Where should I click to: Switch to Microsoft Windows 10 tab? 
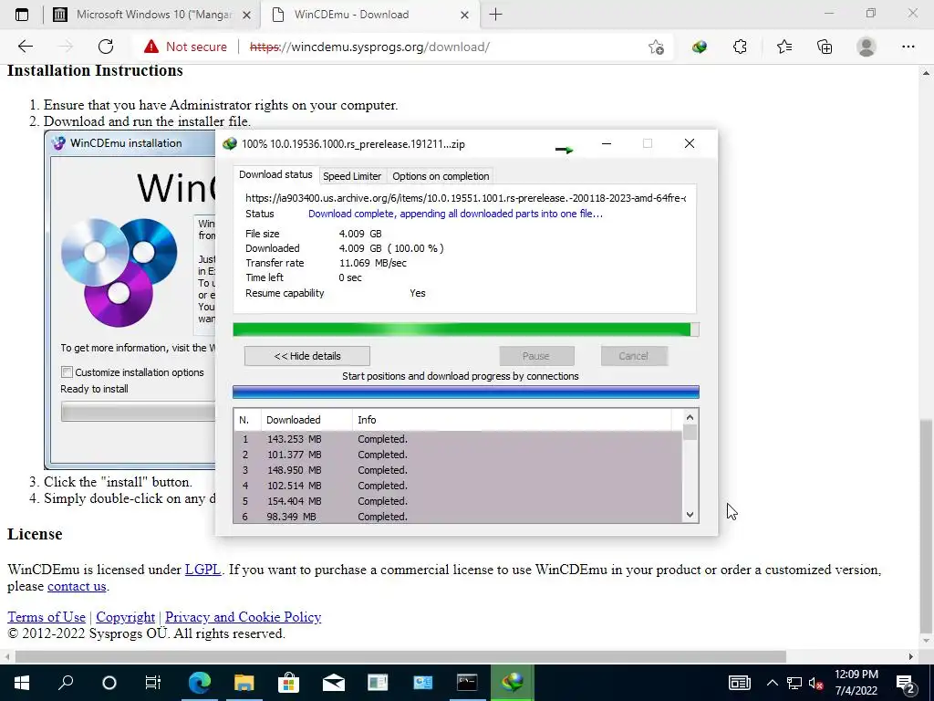tap(152, 15)
